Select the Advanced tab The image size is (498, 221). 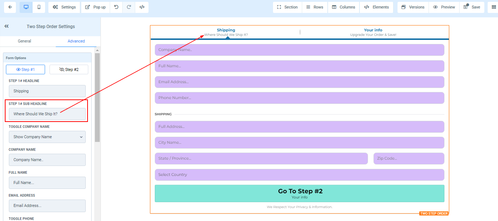pyautogui.click(x=76, y=41)
